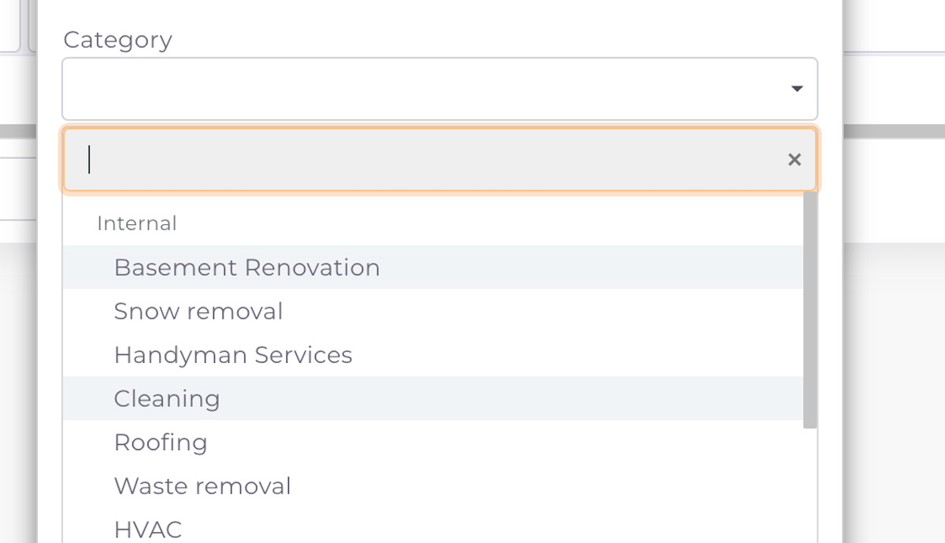Click the empty Category select box
This screenshot has height=543, width=945.
[439, 89]
